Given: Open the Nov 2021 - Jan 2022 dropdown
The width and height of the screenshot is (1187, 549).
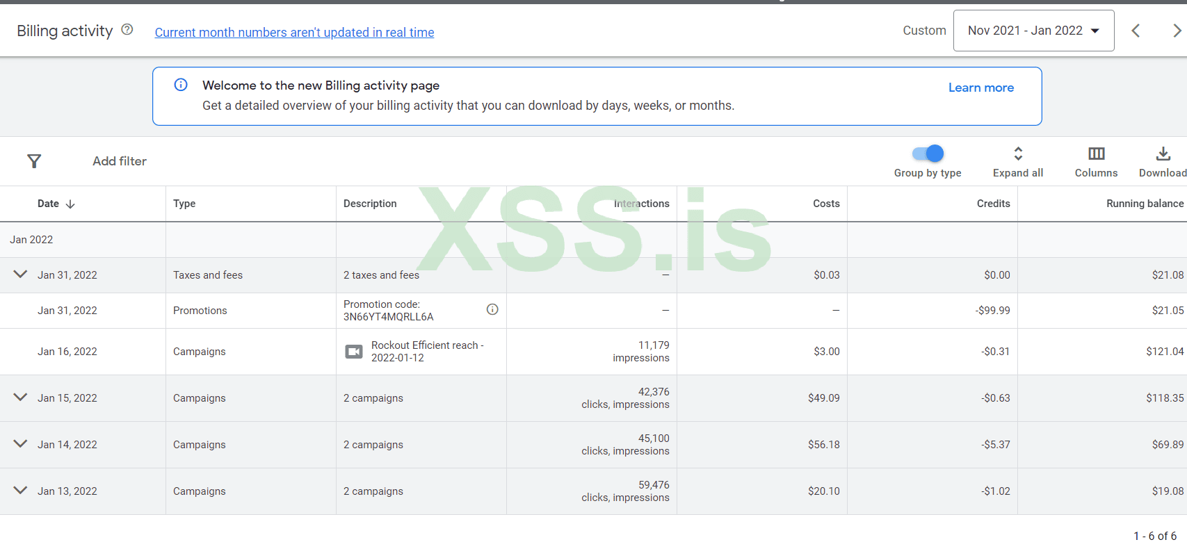Looking at the screenshot, I should coord(1033,31).
